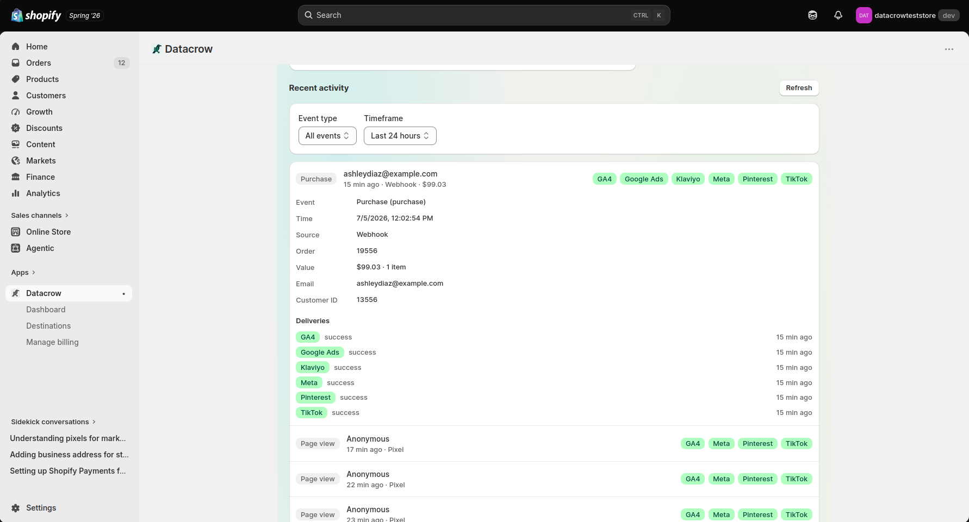Open the Destinations submenu item

point(48,326)
